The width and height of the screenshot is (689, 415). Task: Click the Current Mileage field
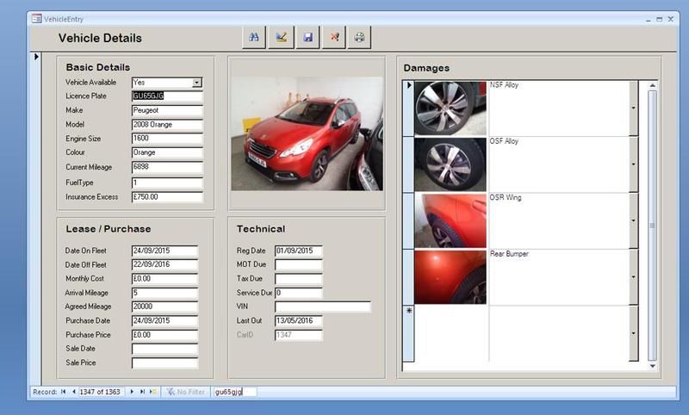[x=167, y=167]
